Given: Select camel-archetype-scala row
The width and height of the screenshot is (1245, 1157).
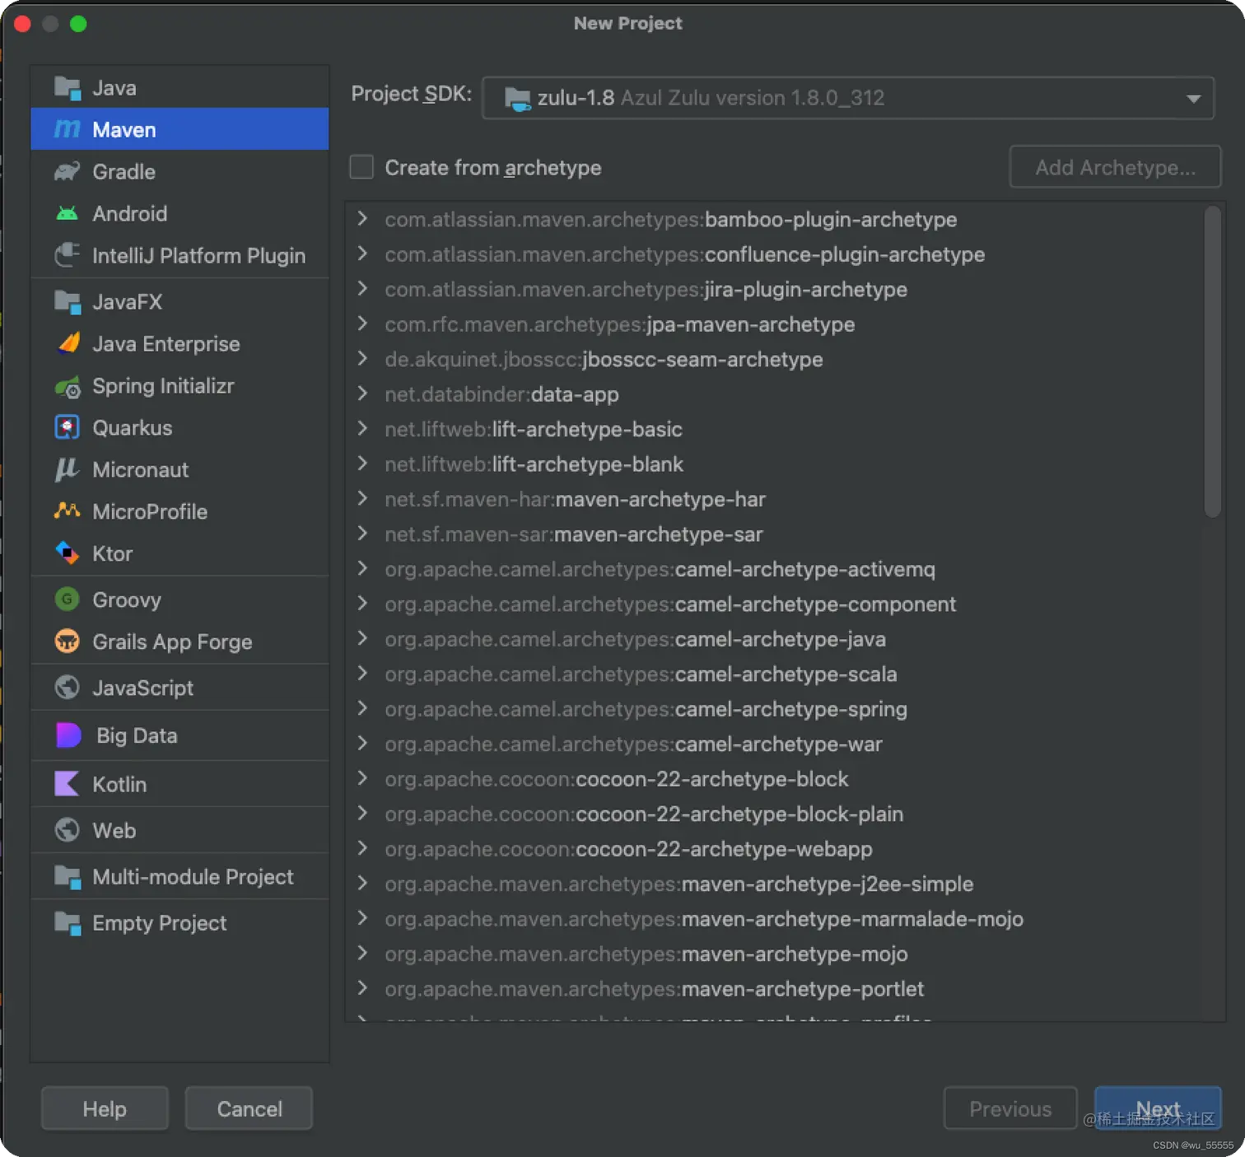Looking at the screenshot, I should [x=774, y=674].
